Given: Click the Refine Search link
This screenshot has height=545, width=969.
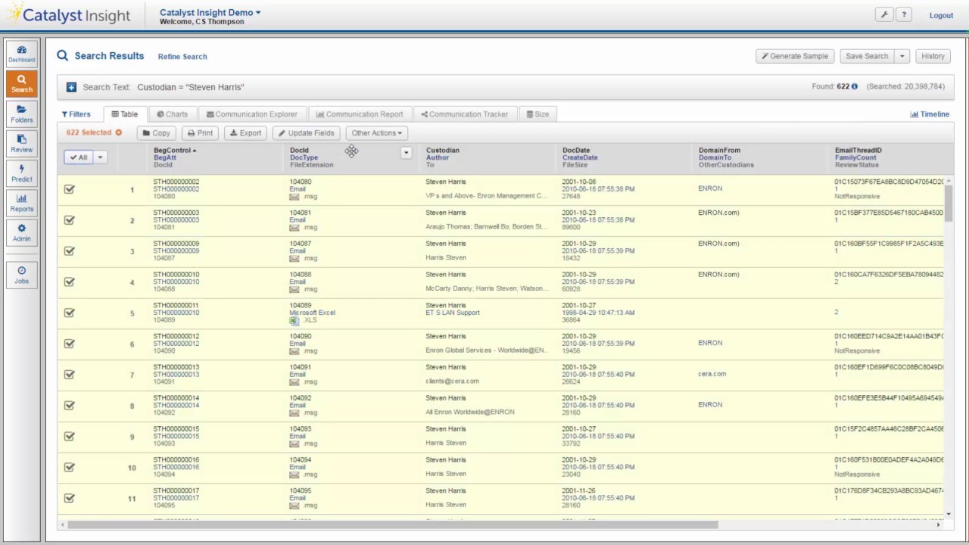Looking at the screenshot, I should coord(182,57).
